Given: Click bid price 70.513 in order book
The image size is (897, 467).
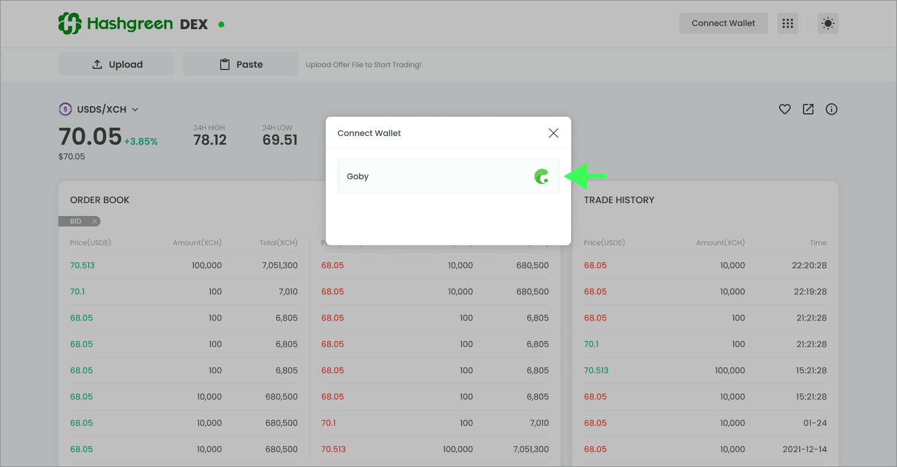Looking at the screenshot, I should [82, 265].
